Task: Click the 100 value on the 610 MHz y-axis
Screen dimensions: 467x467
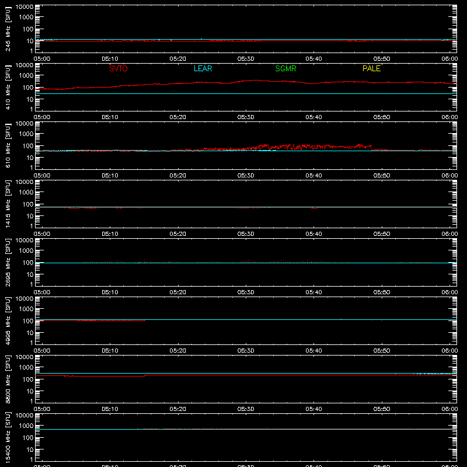Action: pyautogui.click(x=28, y=146)
